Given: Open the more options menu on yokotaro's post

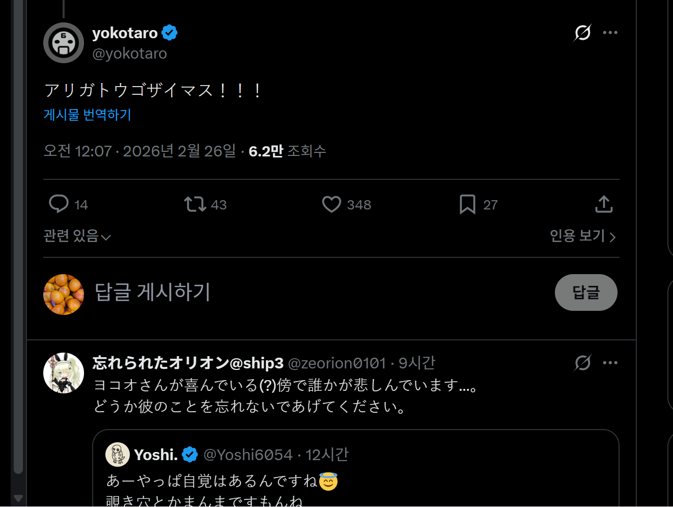Looking at the screenshot, I should 610,33.
